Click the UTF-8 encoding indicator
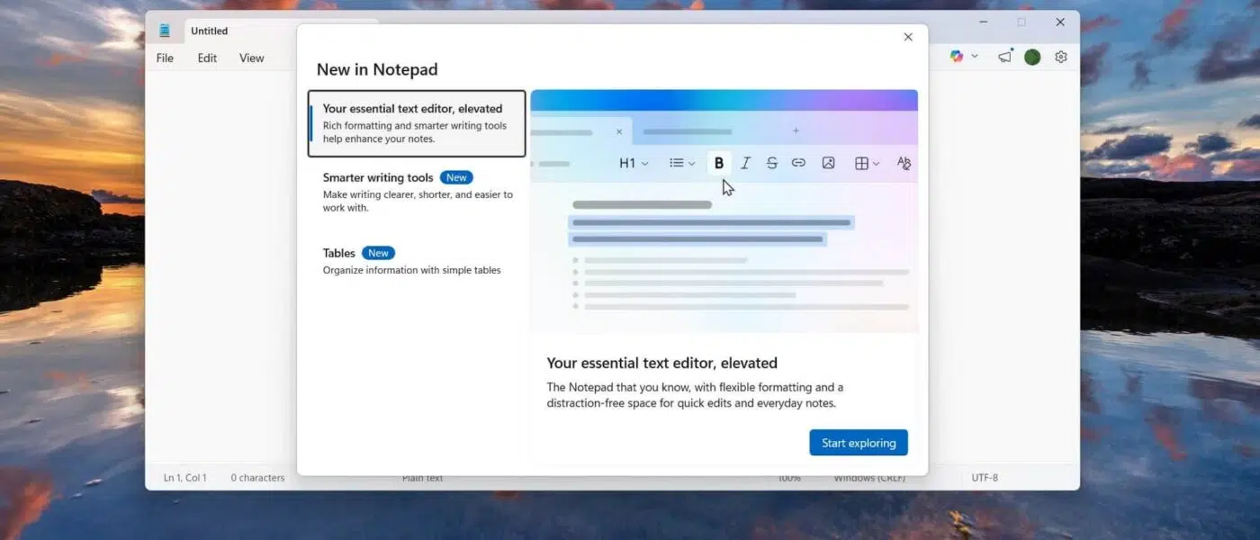 [x=984, y=477]
